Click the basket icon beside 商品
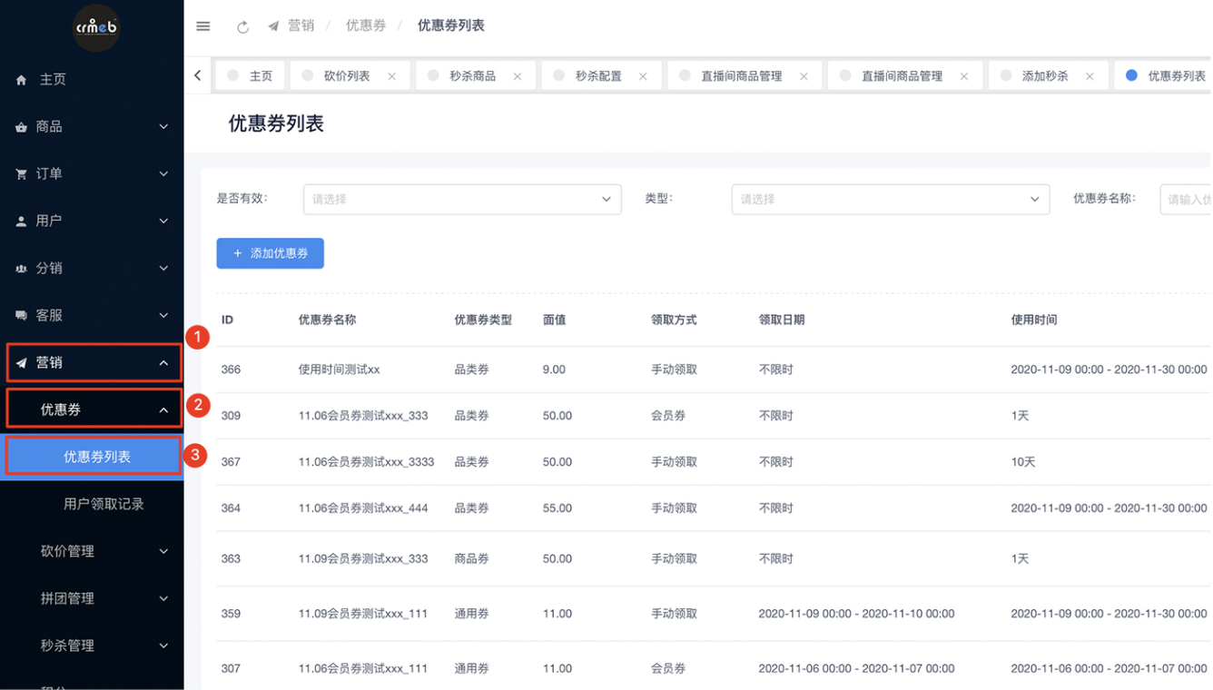The image size is (1213, 690). (21, 127)
